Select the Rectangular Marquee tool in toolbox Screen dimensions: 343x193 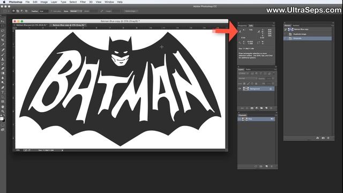(3, 26)
